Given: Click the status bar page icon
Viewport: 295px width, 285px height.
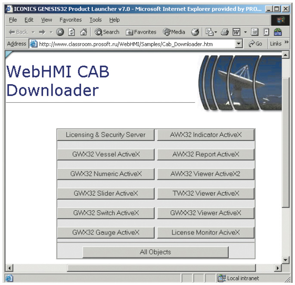Looking at the screenshot, I should [x=9, y=279].
